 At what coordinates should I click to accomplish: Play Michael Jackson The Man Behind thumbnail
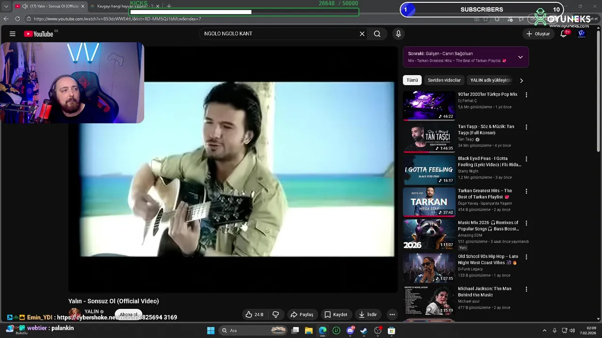429,300
